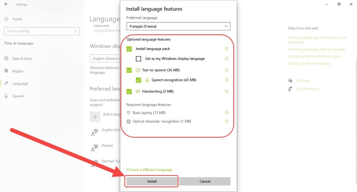Click the back arrow in Settings
This screenshot has height=192, width=357.
coord(6,4)
